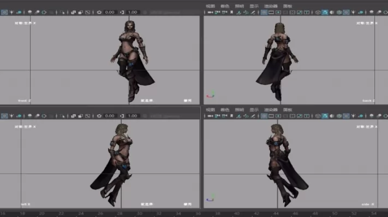
Task: Click the Bookmarks icon in back view toolbar
Action: tap(231, 13)
